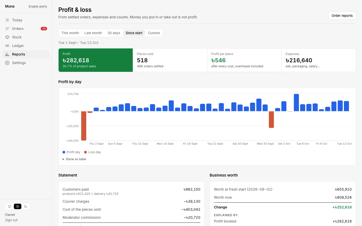Expand Show as table disclosure
This screenshot has width=362, height=226.
74,159
